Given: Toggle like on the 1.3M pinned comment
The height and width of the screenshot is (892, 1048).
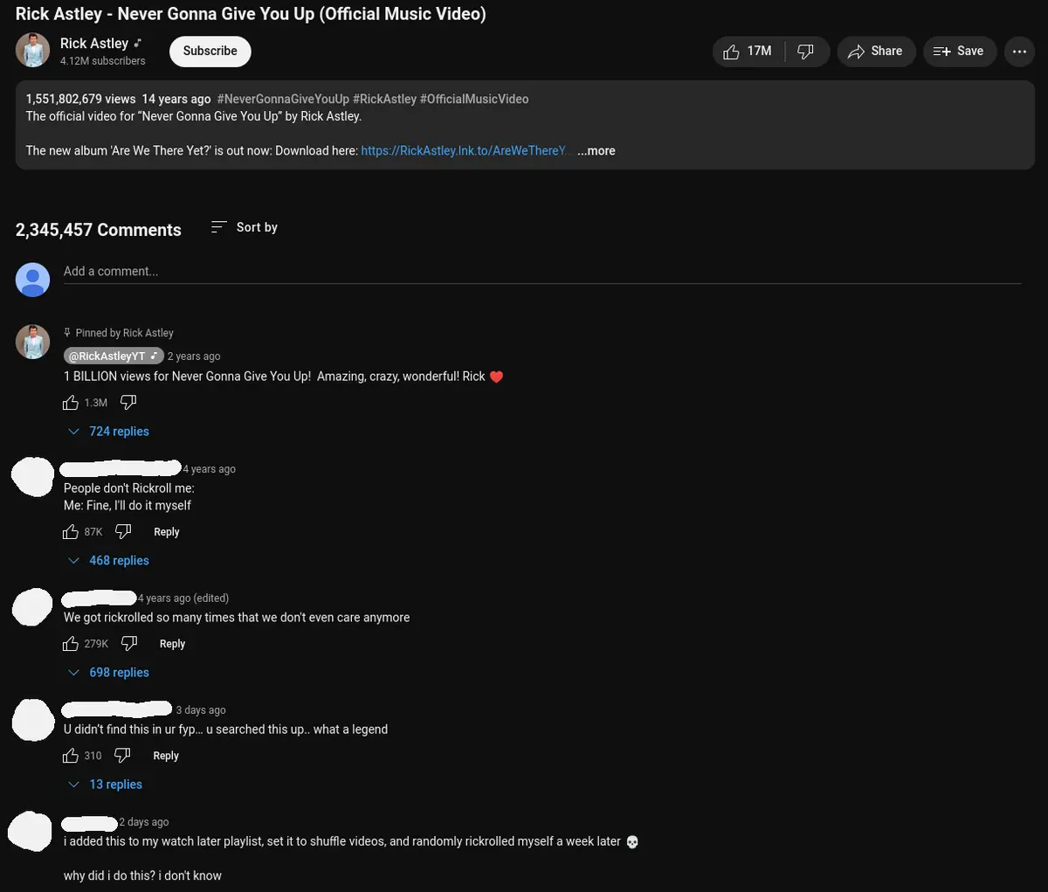Looking at the screenshot, I should point(71,402).
